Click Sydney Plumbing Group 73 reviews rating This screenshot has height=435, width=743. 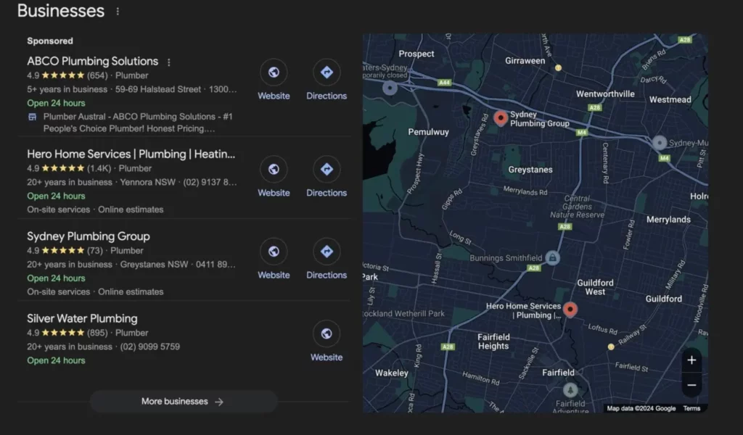(x=85, y=250)
